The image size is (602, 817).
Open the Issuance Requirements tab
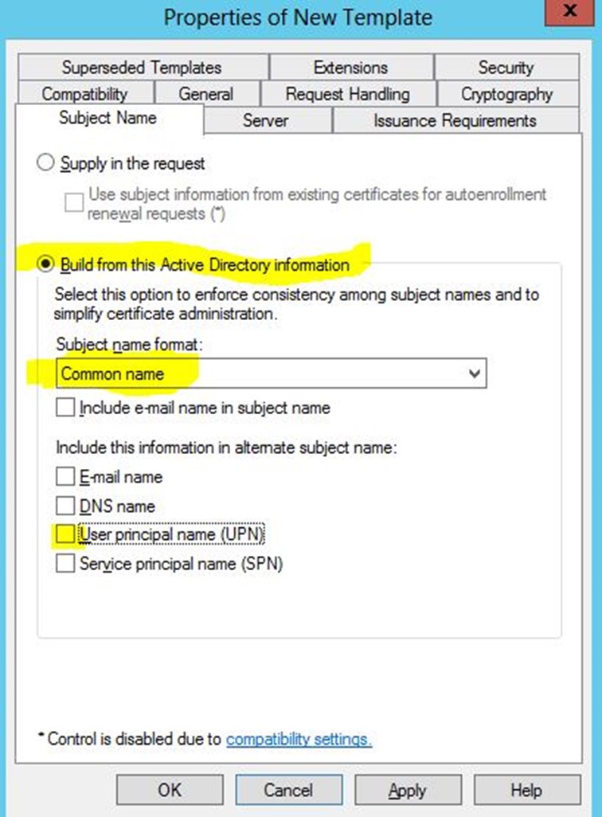click(455, 120)
